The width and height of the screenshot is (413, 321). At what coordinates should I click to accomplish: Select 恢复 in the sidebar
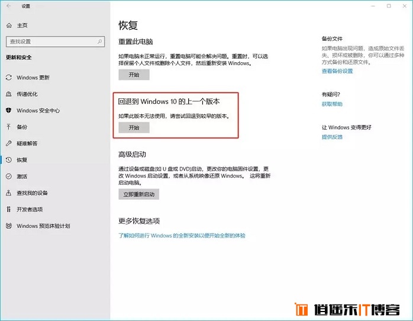coord(22,160)
